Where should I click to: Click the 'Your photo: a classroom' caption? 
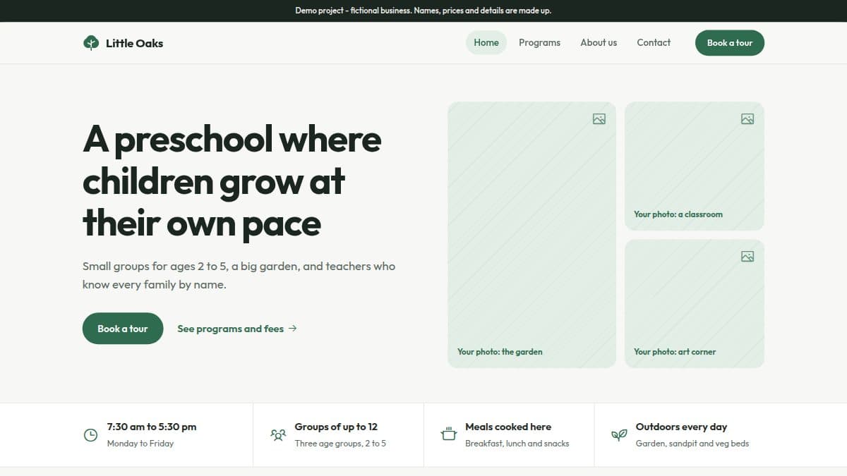coord(678,214)
